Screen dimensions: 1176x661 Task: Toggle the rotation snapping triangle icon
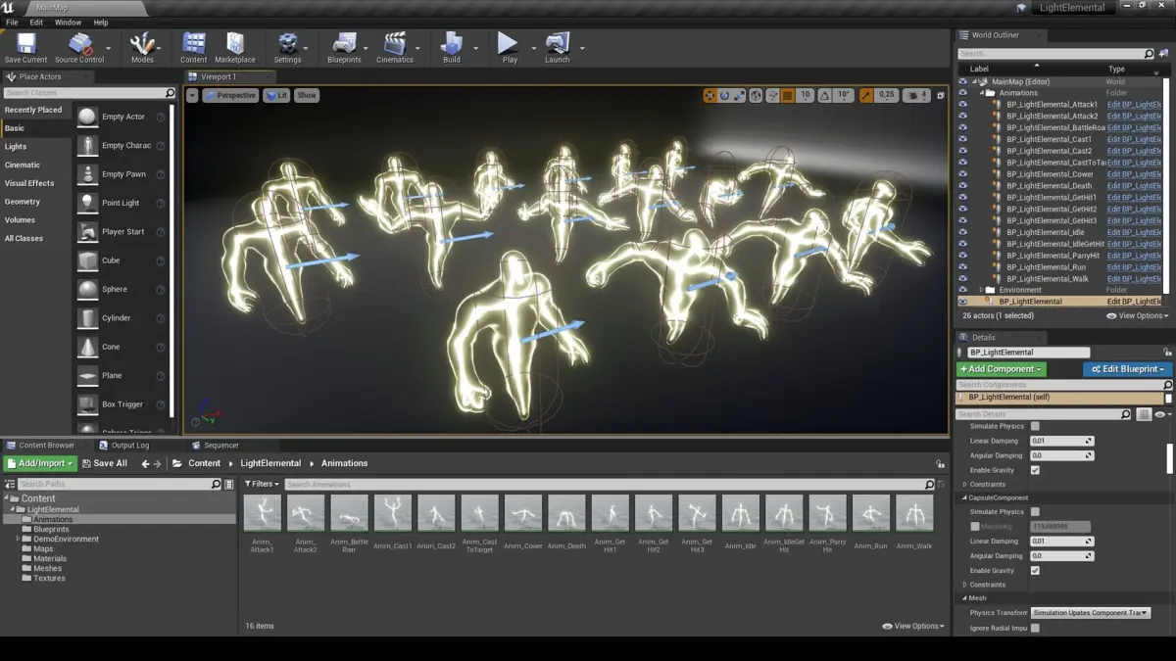[x=824, y=95]
